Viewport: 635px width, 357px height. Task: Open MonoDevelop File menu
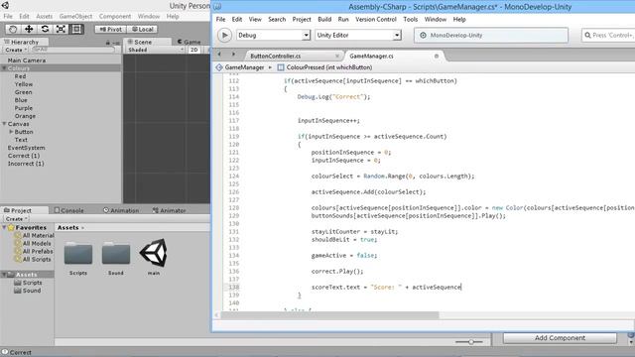click(220, 20)
